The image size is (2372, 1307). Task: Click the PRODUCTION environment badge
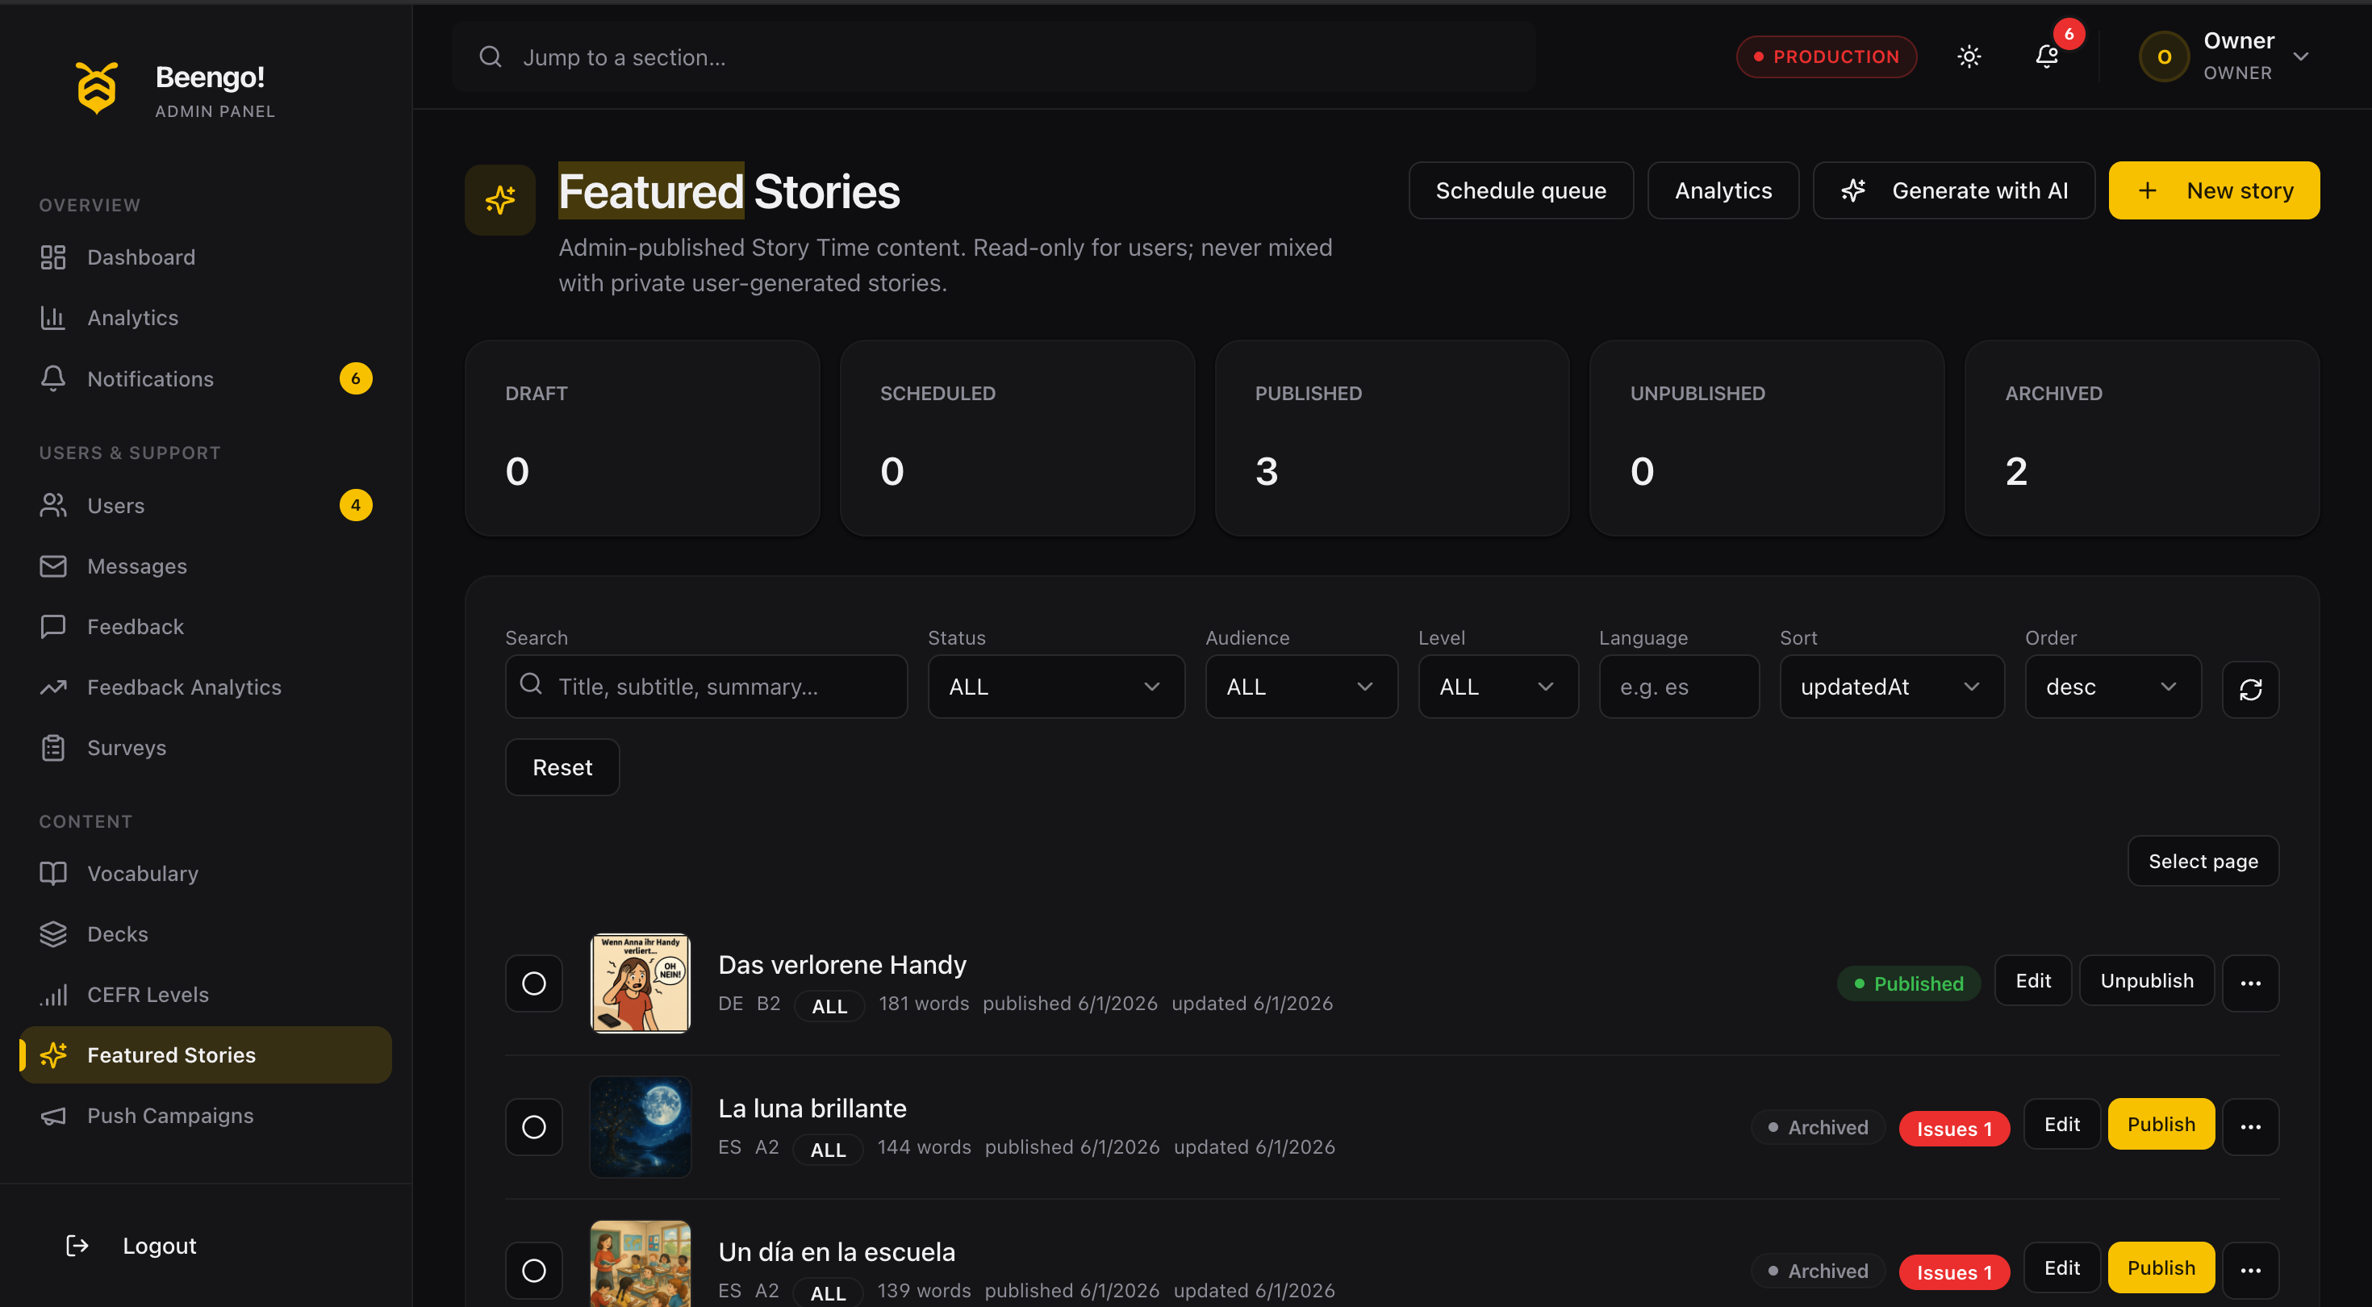pos(1826,57)
